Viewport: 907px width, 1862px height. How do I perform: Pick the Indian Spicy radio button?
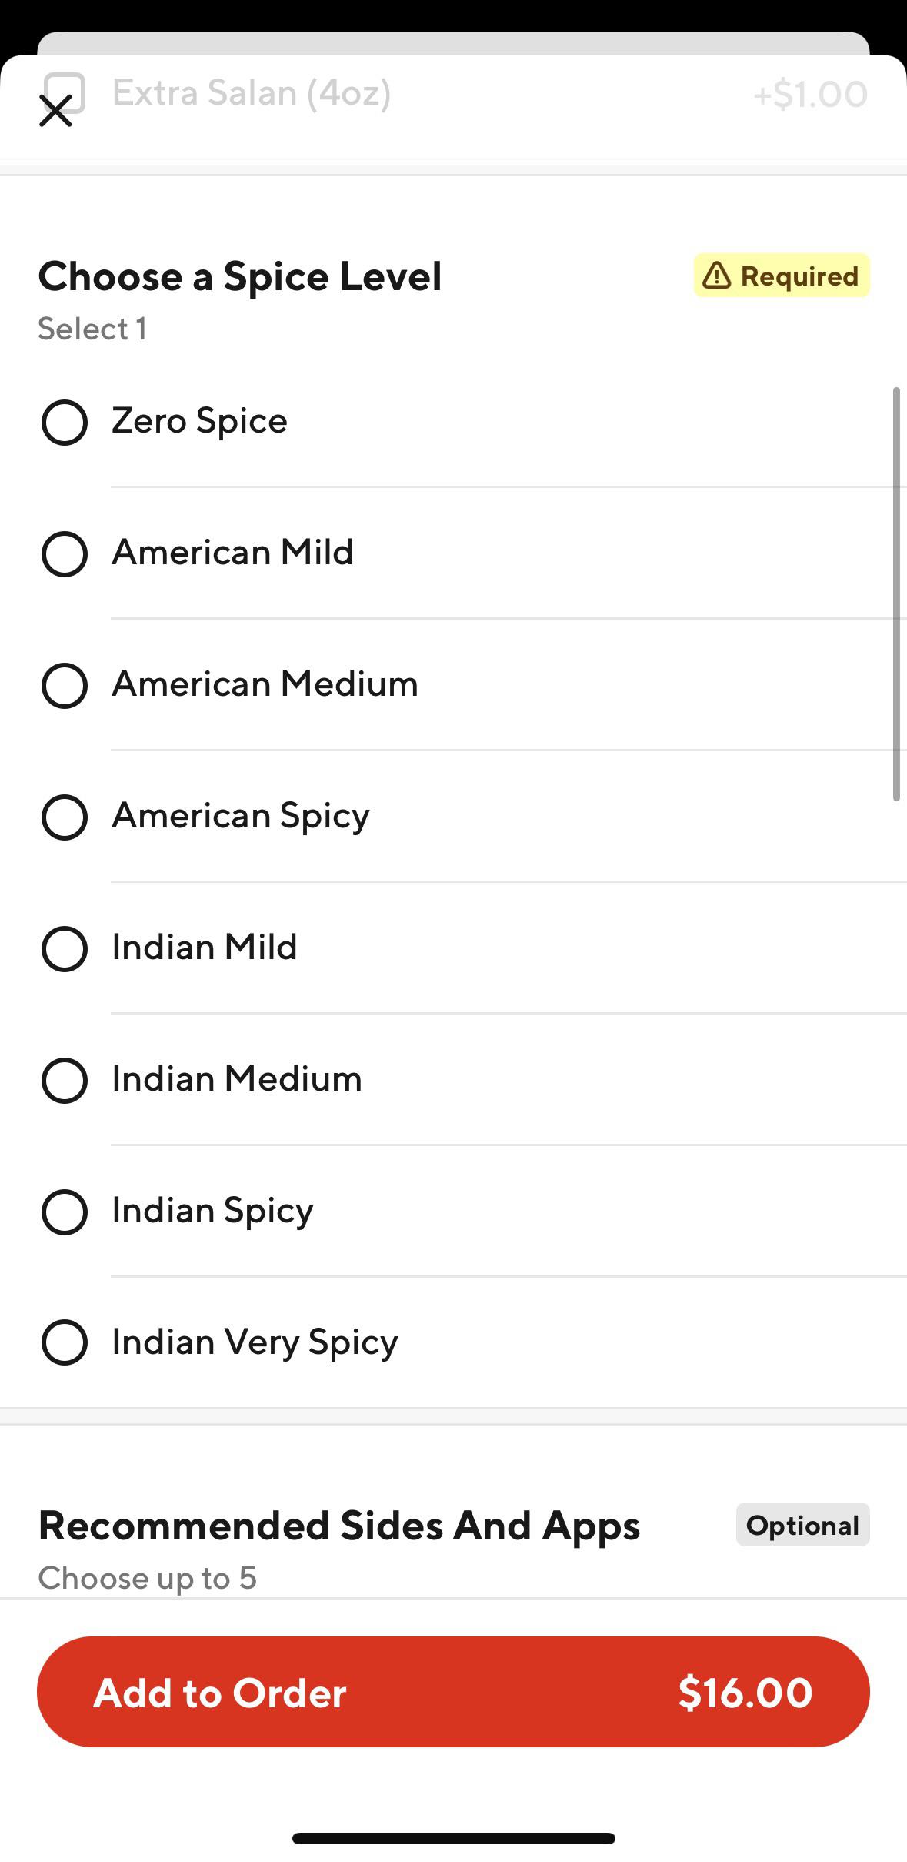click(65, 1212)
